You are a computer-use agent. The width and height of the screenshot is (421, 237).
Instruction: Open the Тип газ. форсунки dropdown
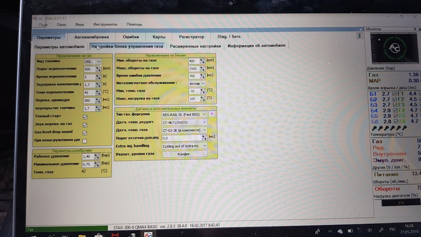pos(184,115)
